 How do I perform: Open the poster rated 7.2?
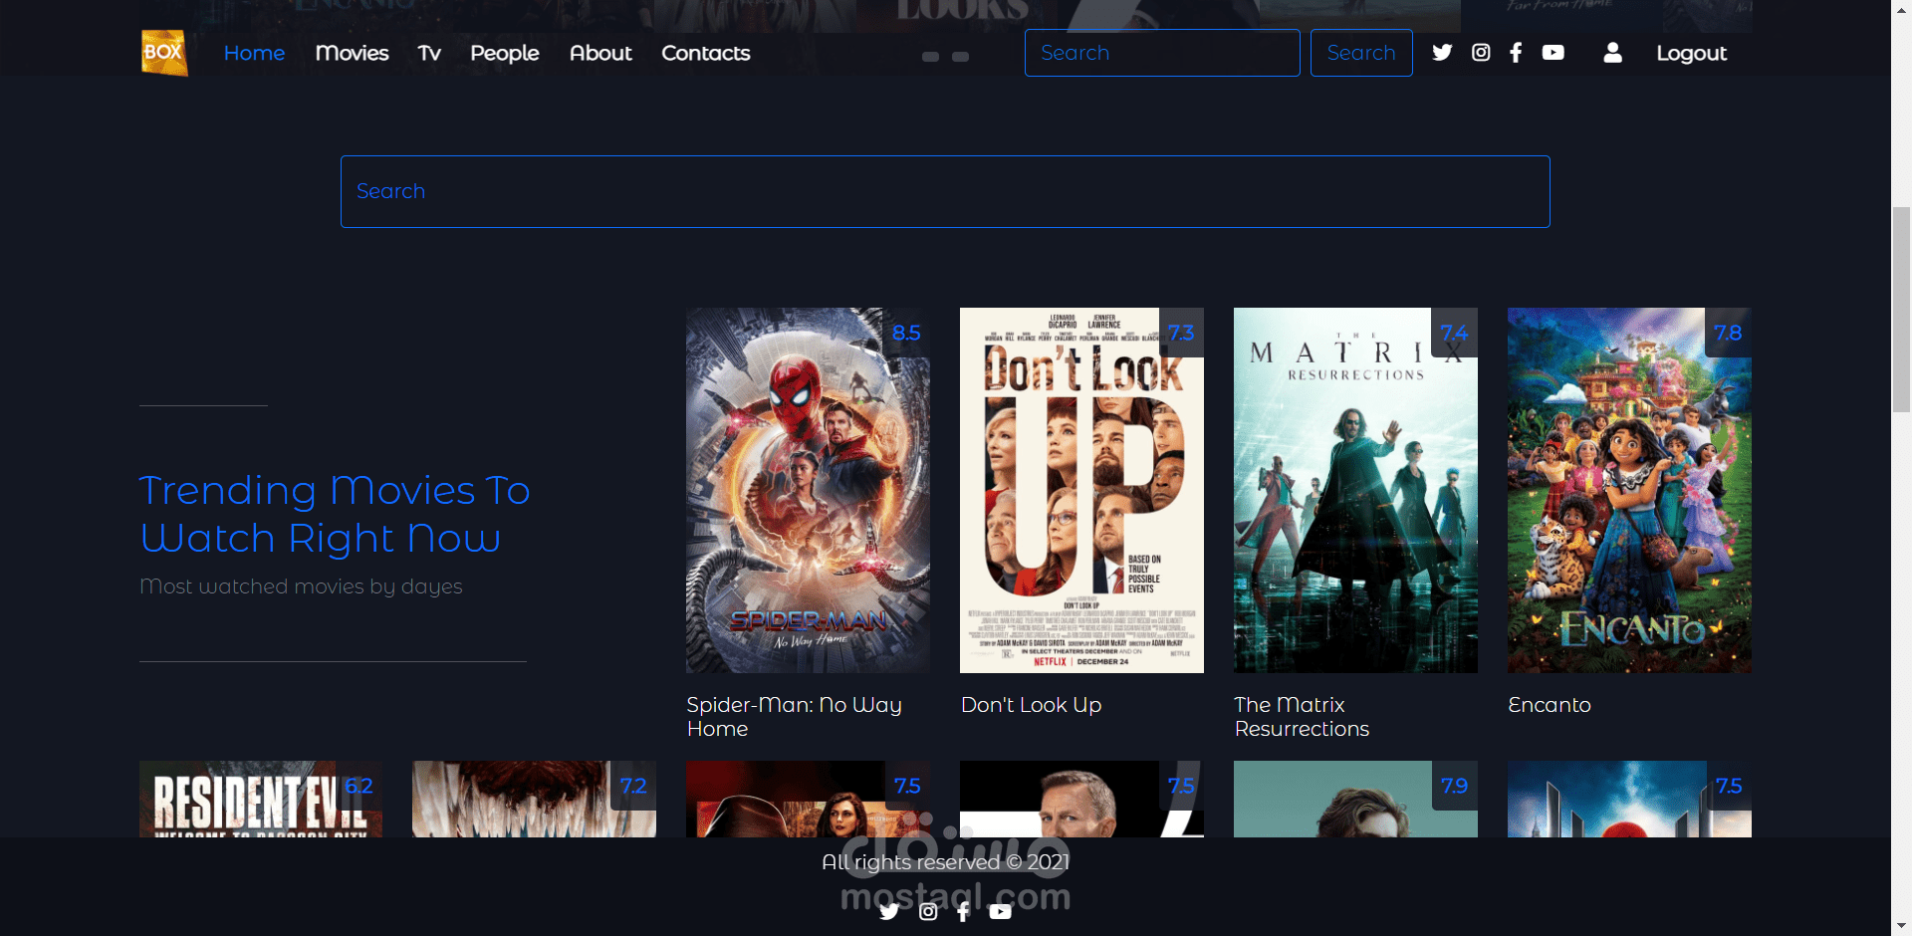tap(534, 799)
